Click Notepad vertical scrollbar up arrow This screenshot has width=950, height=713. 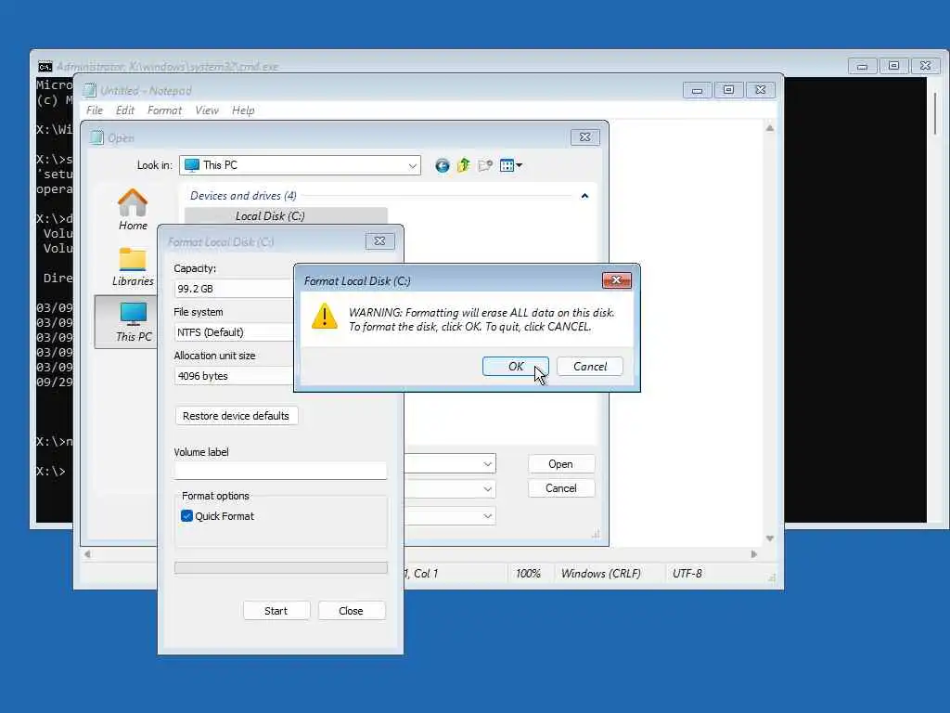click(x=769, y=128)
